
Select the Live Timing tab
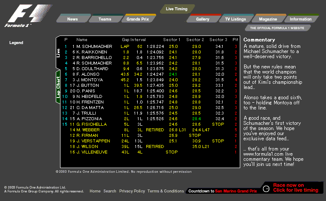tap(177, 9)
